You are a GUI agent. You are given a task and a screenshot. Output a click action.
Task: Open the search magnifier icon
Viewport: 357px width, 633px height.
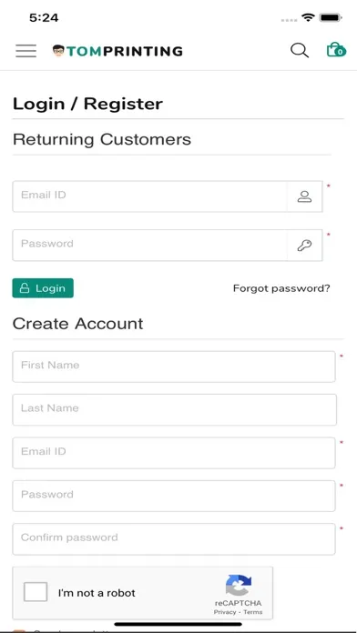tap(300, 50)
